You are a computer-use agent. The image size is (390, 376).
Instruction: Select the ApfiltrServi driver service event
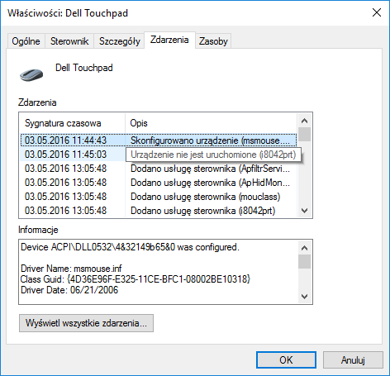pos(159,169)
